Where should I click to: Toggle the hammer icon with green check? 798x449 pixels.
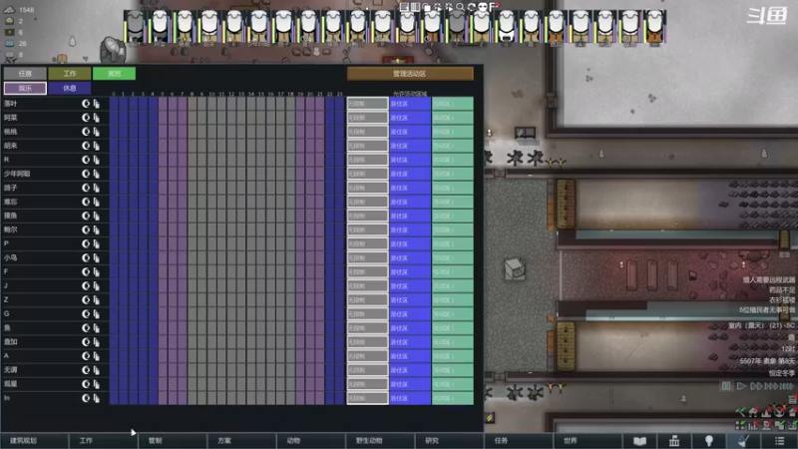740,412
